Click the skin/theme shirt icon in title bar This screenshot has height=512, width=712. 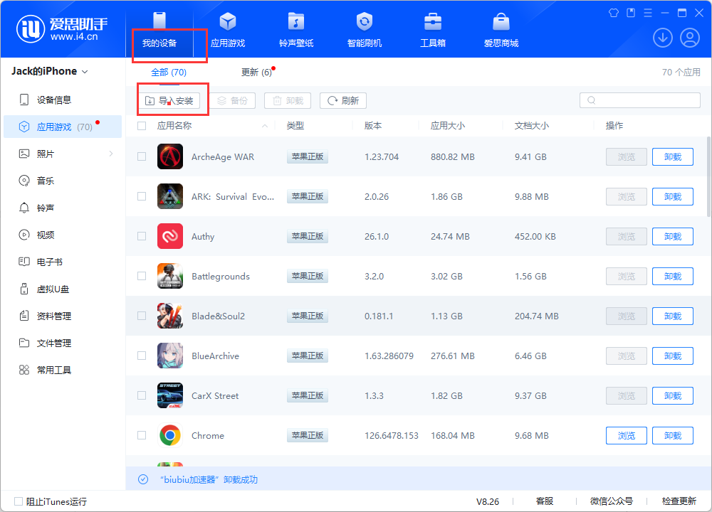[x=614, y=13]
